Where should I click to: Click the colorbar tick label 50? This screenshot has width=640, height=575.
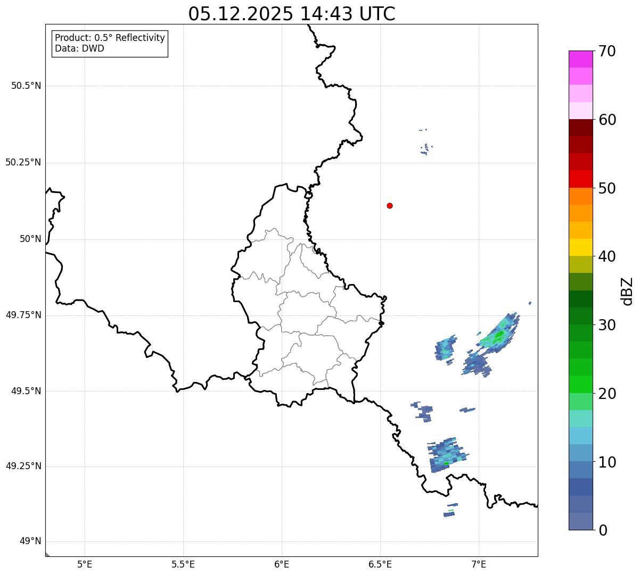(x=606, y=188)
